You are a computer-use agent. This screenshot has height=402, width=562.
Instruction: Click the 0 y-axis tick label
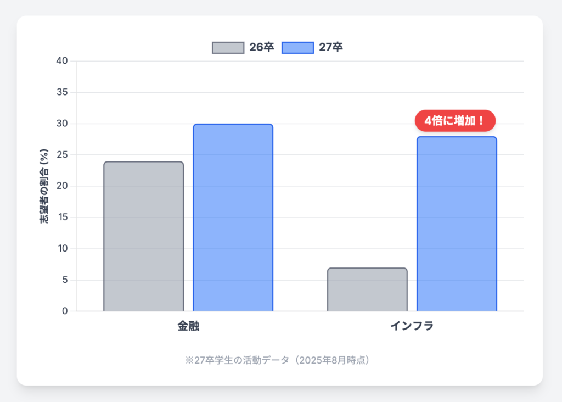(65, 311)
